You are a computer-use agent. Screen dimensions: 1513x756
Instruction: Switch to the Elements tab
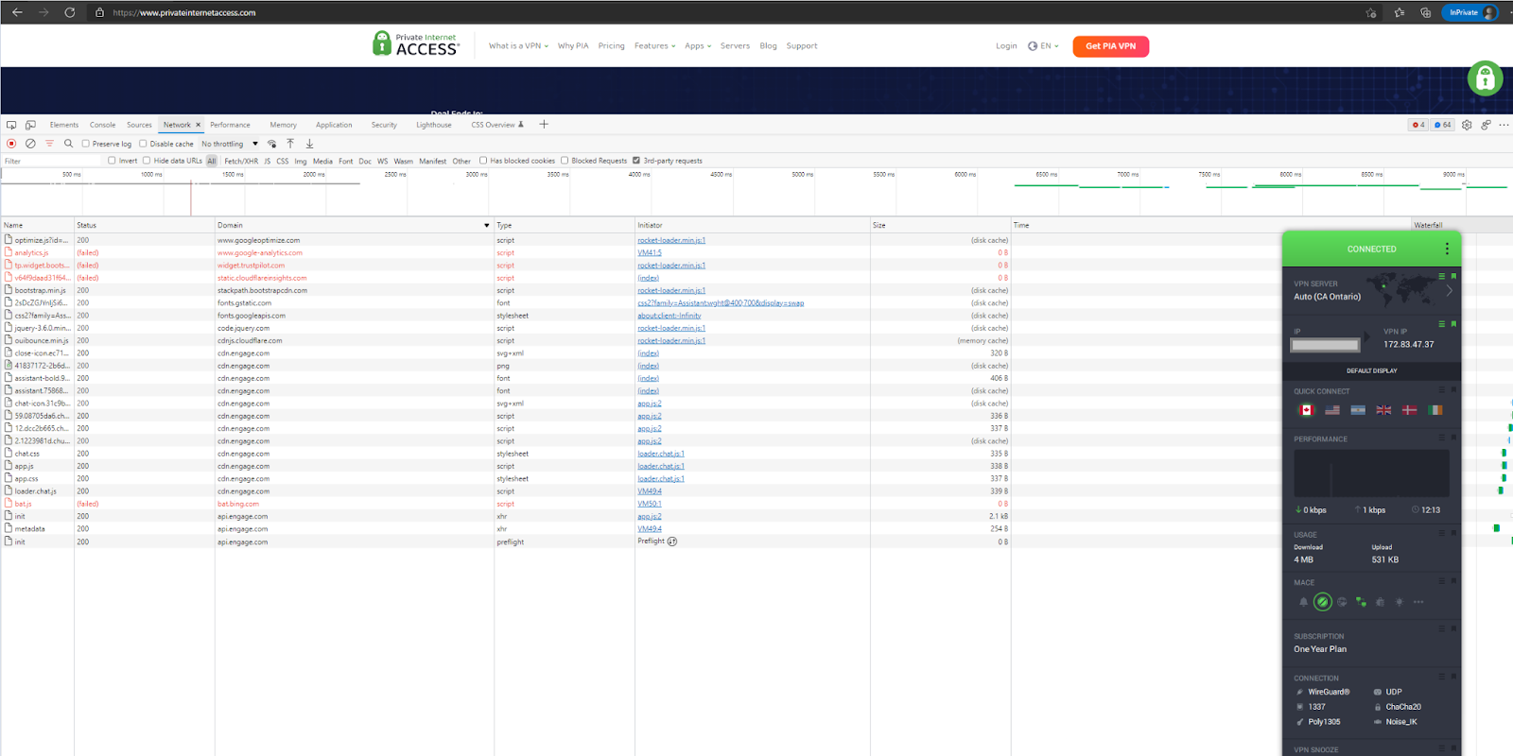point(64,125)
